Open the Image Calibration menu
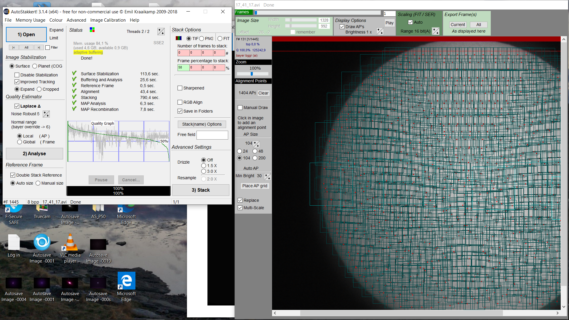The width and height of the screenshot is (569, 320). tap(108, 20)
